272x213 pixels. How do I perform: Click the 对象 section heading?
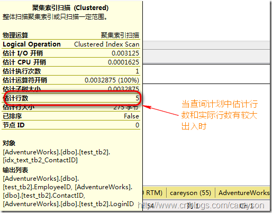tap(9, 143)
